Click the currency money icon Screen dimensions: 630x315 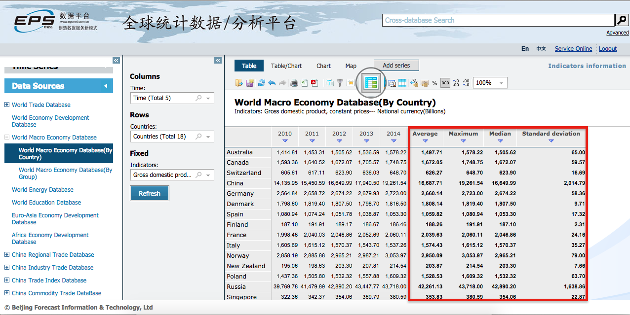(425, 83)
